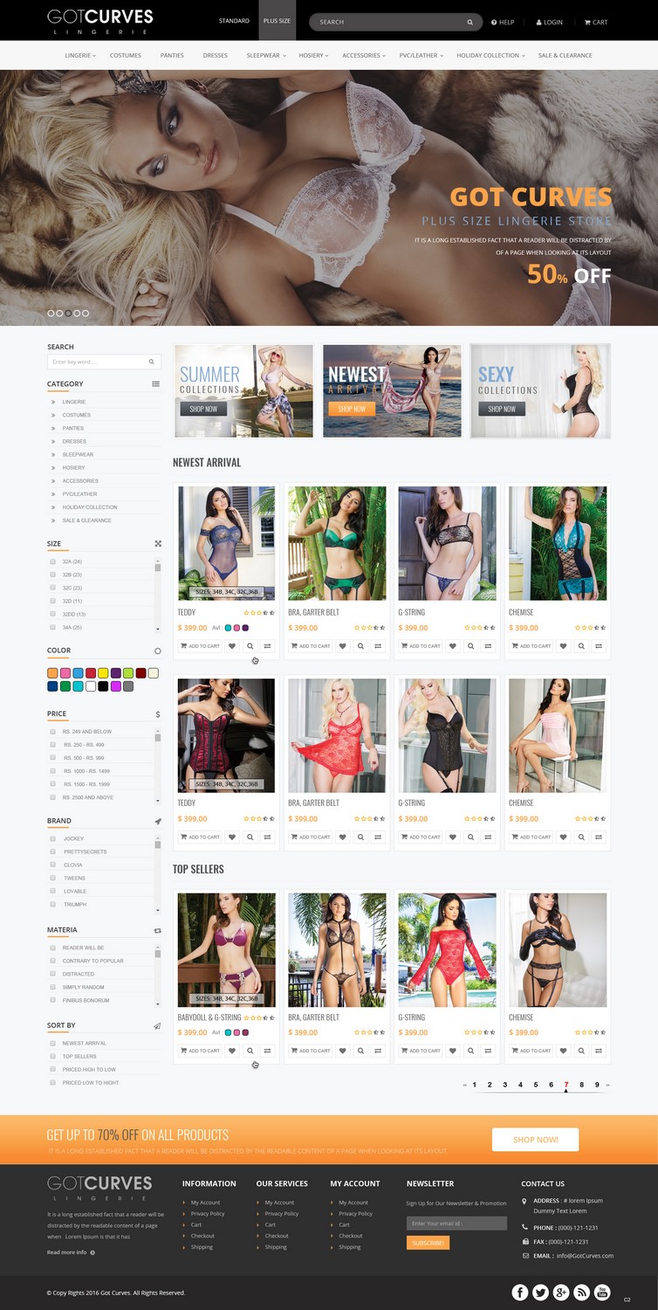
Task: Enable the Jockey brand checkbox
Action: pyautogui.click(x=53, y=838)
